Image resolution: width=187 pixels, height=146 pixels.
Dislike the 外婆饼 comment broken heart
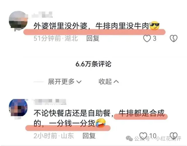click(174, 39)
